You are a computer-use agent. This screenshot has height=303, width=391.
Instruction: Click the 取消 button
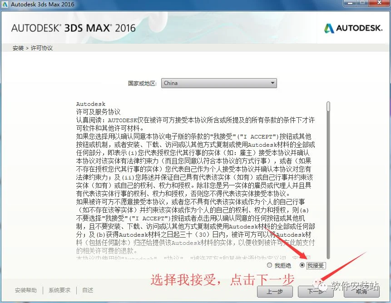(361, 291)
